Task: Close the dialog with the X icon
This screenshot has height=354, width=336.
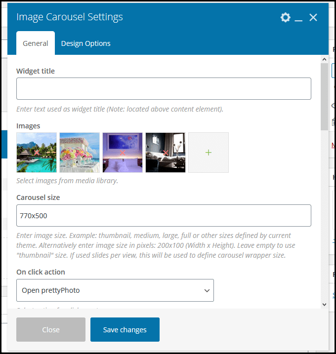Action: (x=313, y=17)
